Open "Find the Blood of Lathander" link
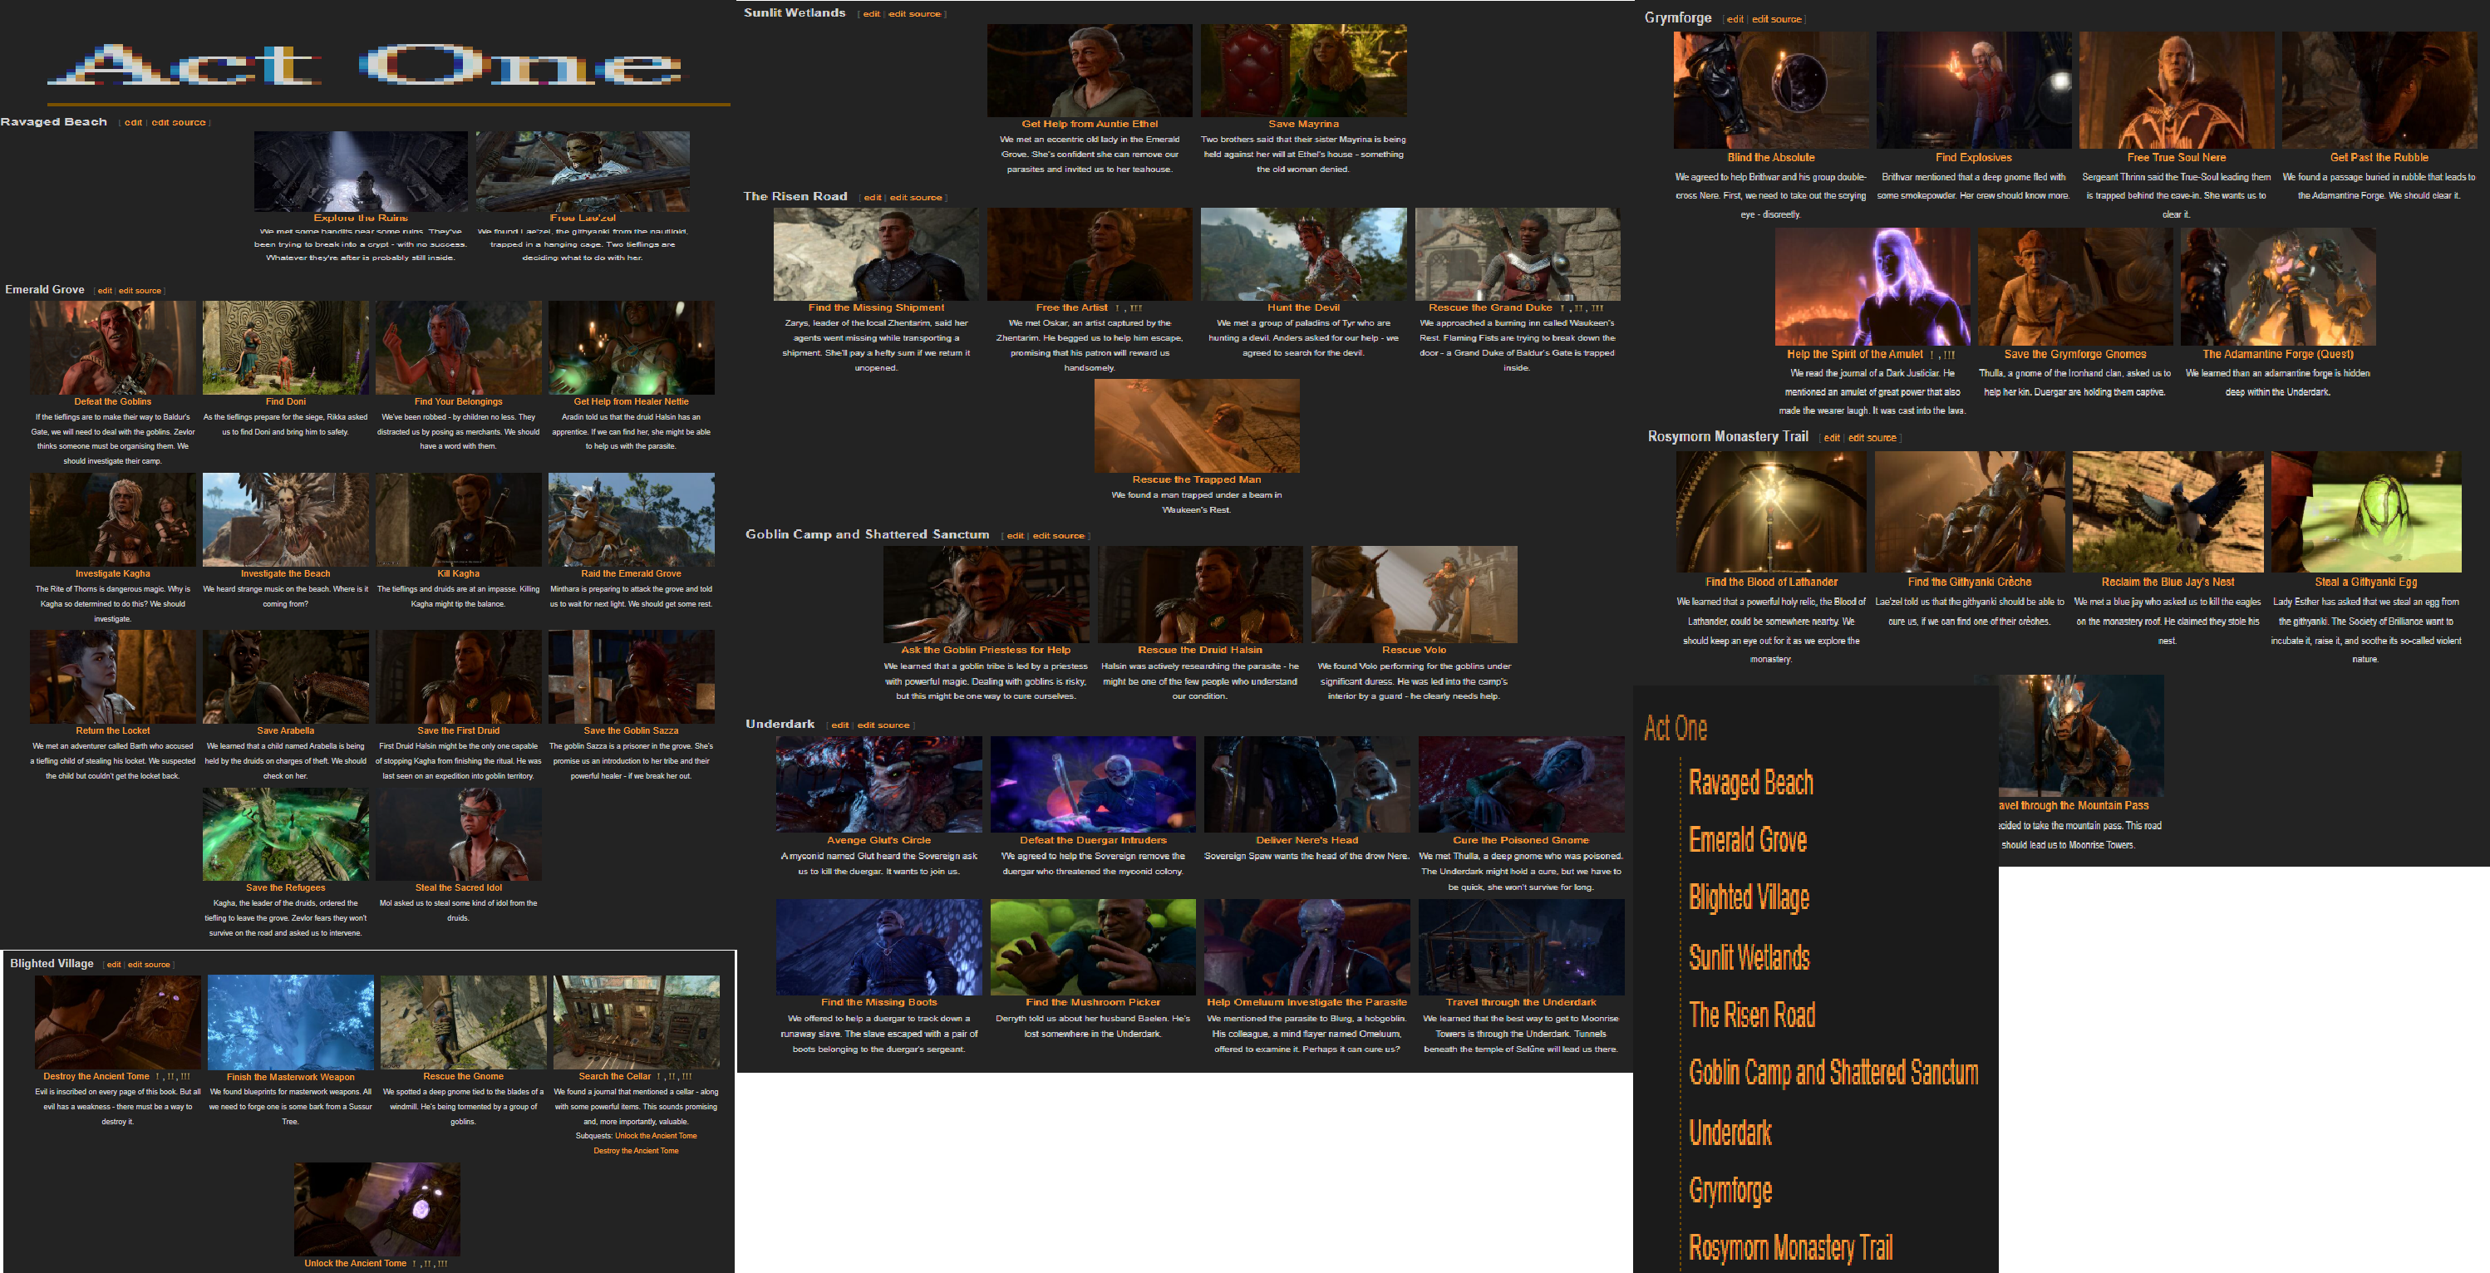This screenshot has height=1273, width=2490. tap(1771, 582)
